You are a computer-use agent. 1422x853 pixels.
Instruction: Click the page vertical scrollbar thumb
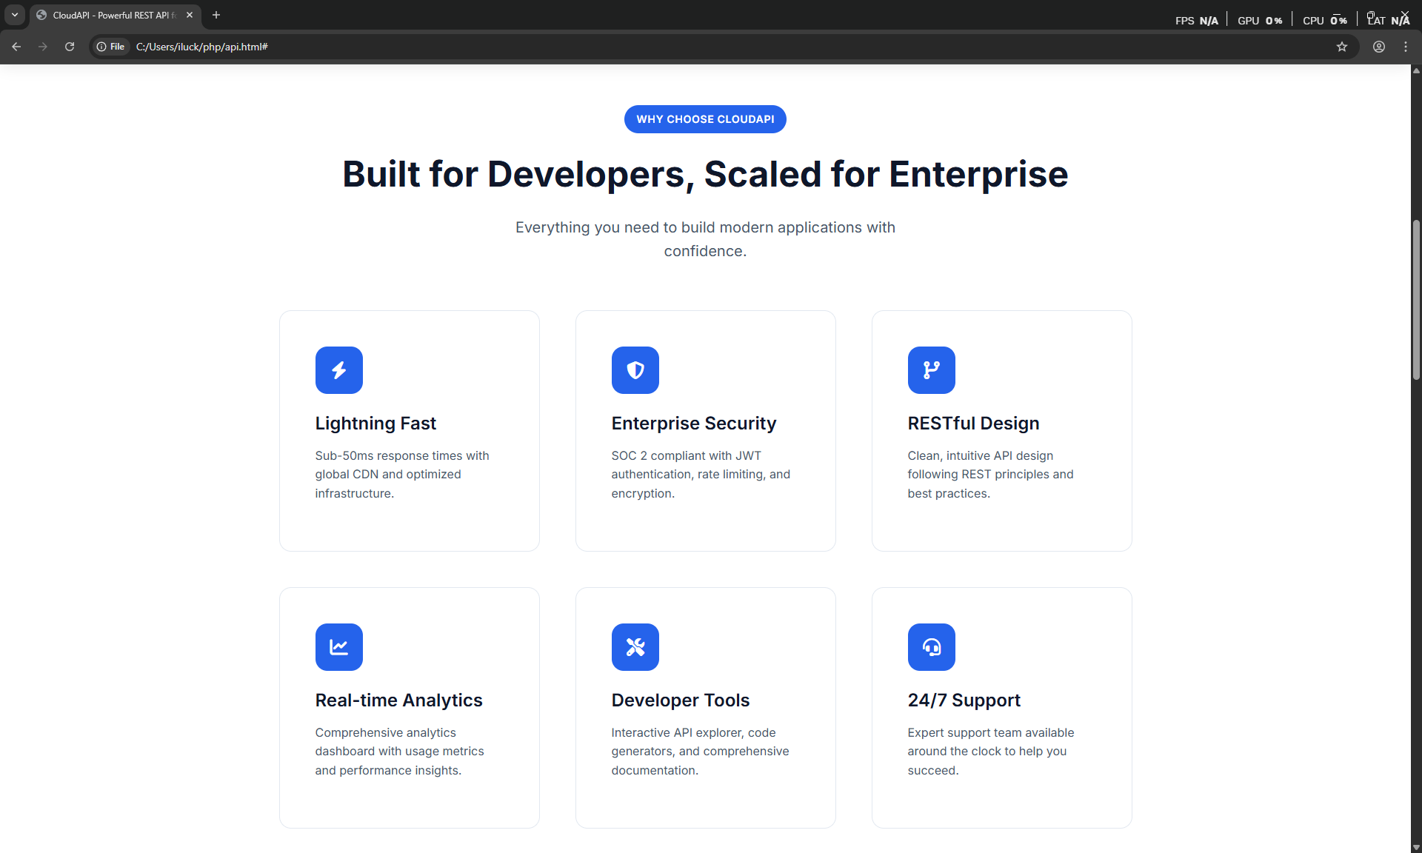pyautogui.click(x=1415, y=300)
